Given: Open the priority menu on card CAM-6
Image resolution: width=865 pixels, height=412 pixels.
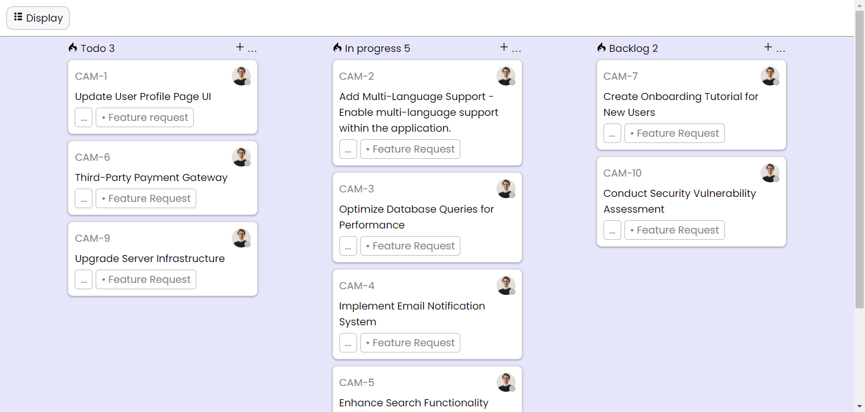Looking at the screenshot, I should point(84,198).
